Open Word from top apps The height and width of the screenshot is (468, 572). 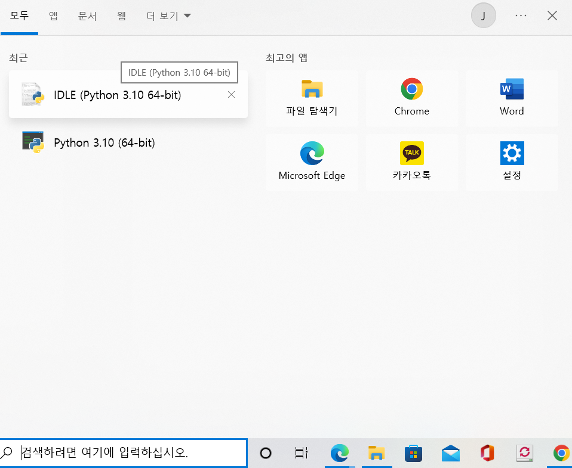pos(512,98)
